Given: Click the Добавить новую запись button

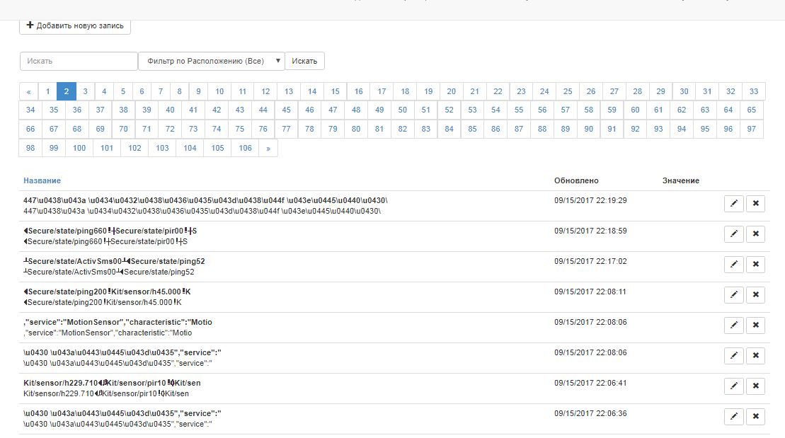Looking at the screenshot, I should (x=75, y=25).
